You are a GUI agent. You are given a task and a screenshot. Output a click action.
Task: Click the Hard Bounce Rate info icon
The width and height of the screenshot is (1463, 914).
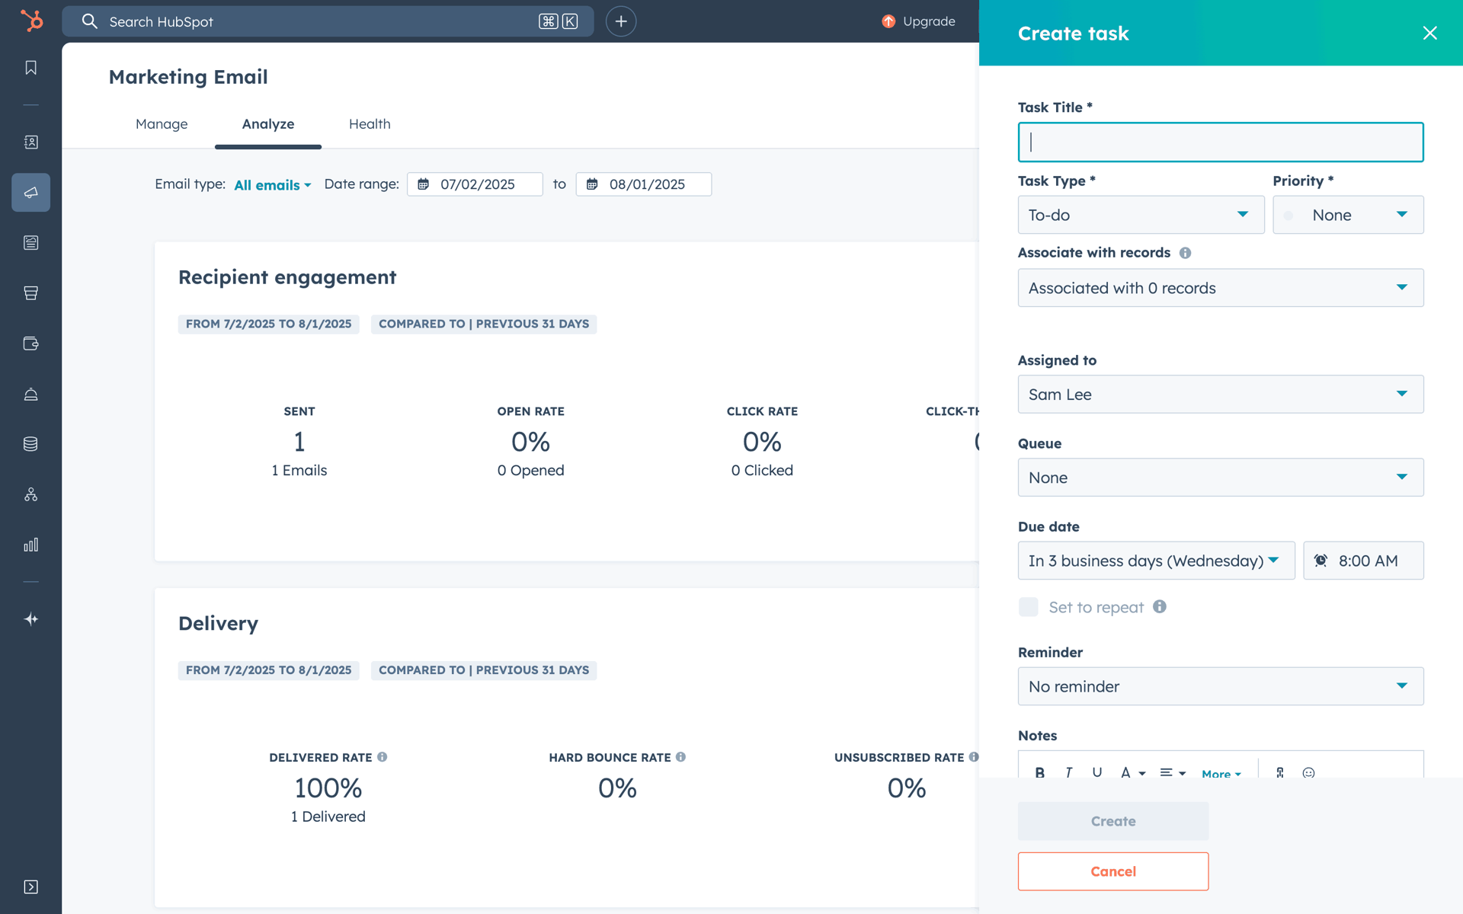[681, 757]
